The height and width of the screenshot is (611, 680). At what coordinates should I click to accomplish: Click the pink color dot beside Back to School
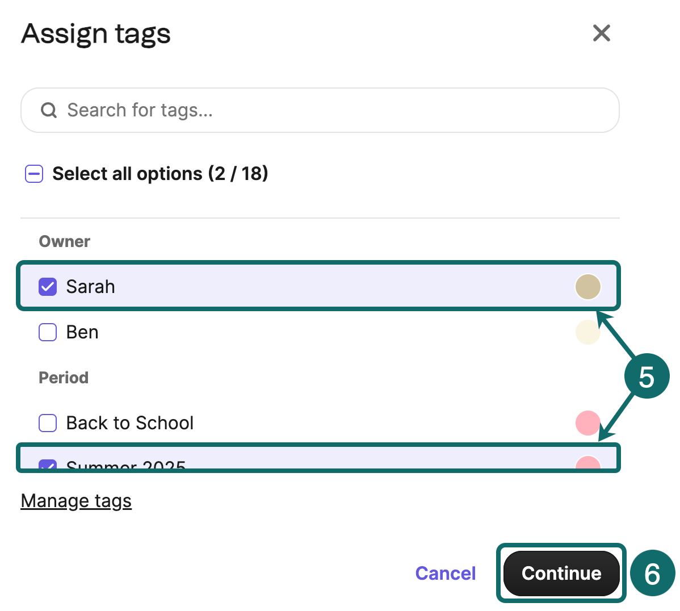coord(588,423)
